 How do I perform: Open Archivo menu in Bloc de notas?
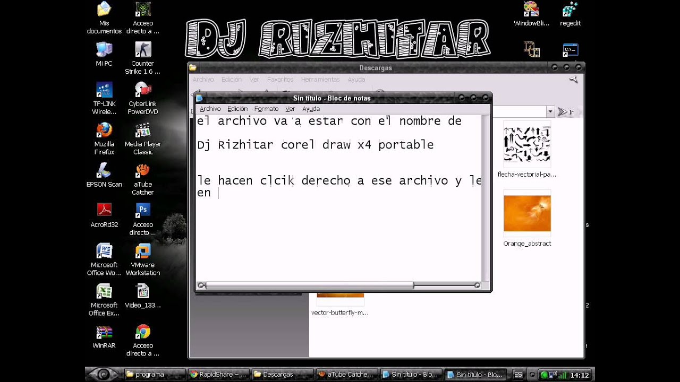pos(210,109)
